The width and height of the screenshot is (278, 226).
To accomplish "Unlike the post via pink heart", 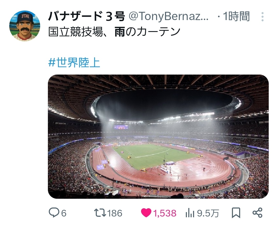I will (146, 213).
